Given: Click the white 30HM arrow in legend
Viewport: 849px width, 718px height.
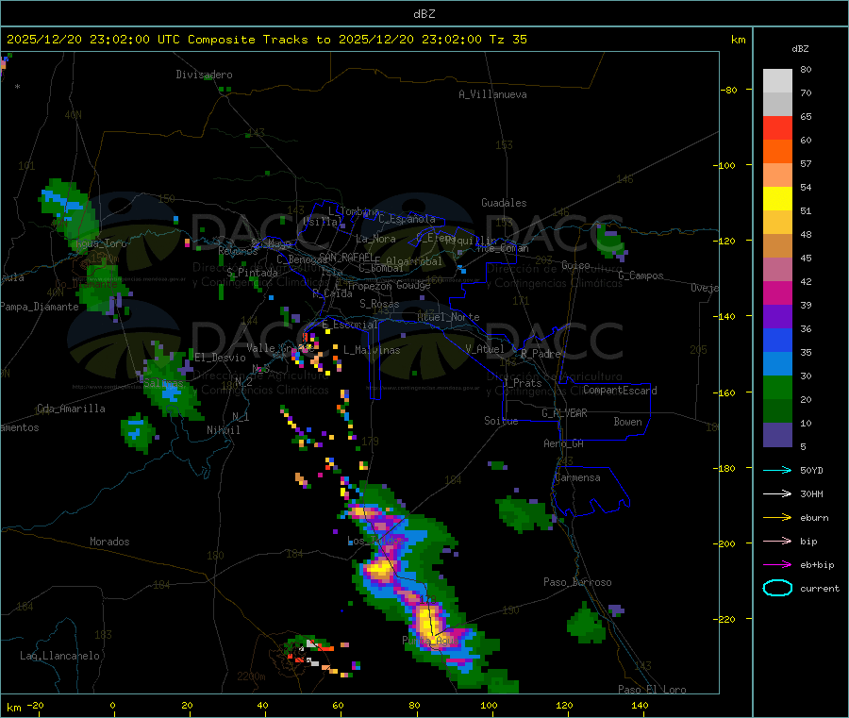Looking at the screenshot, I should 777,493.
